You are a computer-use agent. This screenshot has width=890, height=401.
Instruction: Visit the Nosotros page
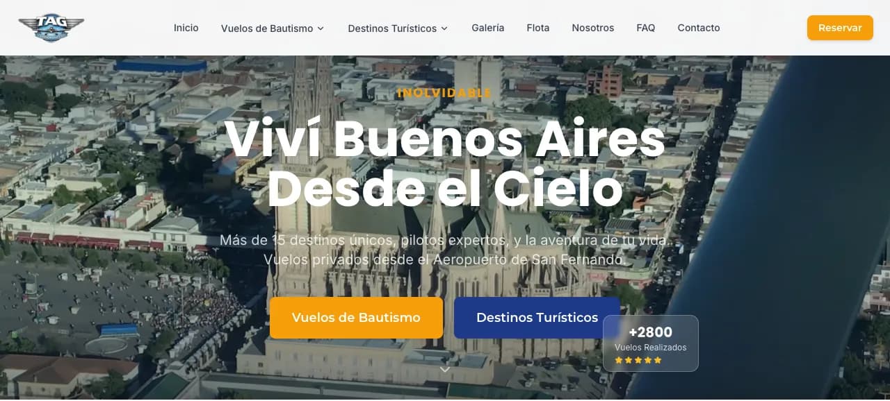pyautogui.click(x=593, y=28)
